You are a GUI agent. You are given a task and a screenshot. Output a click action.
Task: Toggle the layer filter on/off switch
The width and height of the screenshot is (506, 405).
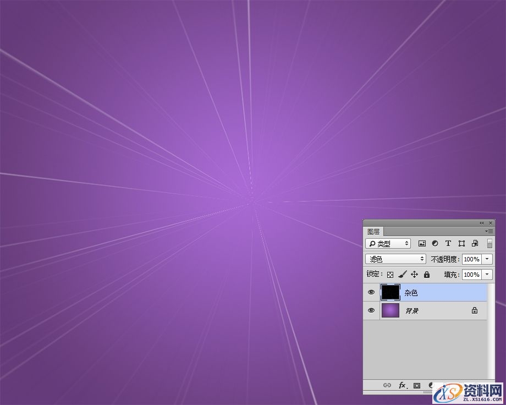pyautogui.click(x=490, y=243)
